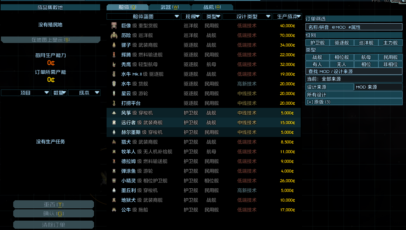
Task: Select the 所有设计 filter button
Action: coord(354,95)
